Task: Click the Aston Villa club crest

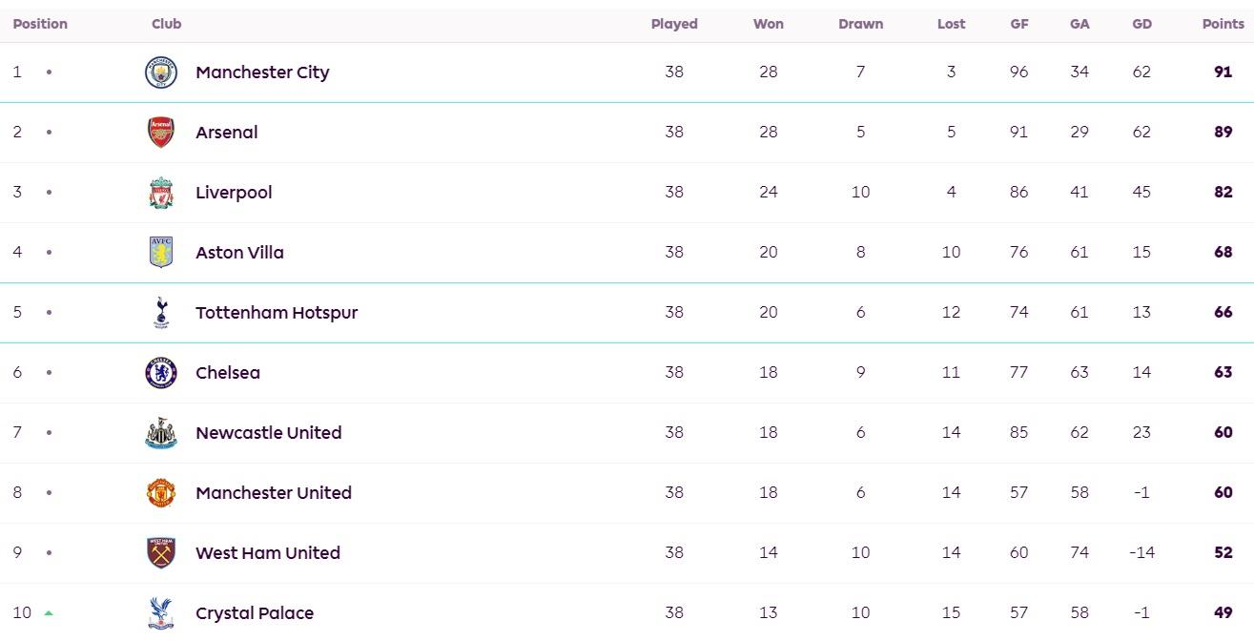Action: 161,253
